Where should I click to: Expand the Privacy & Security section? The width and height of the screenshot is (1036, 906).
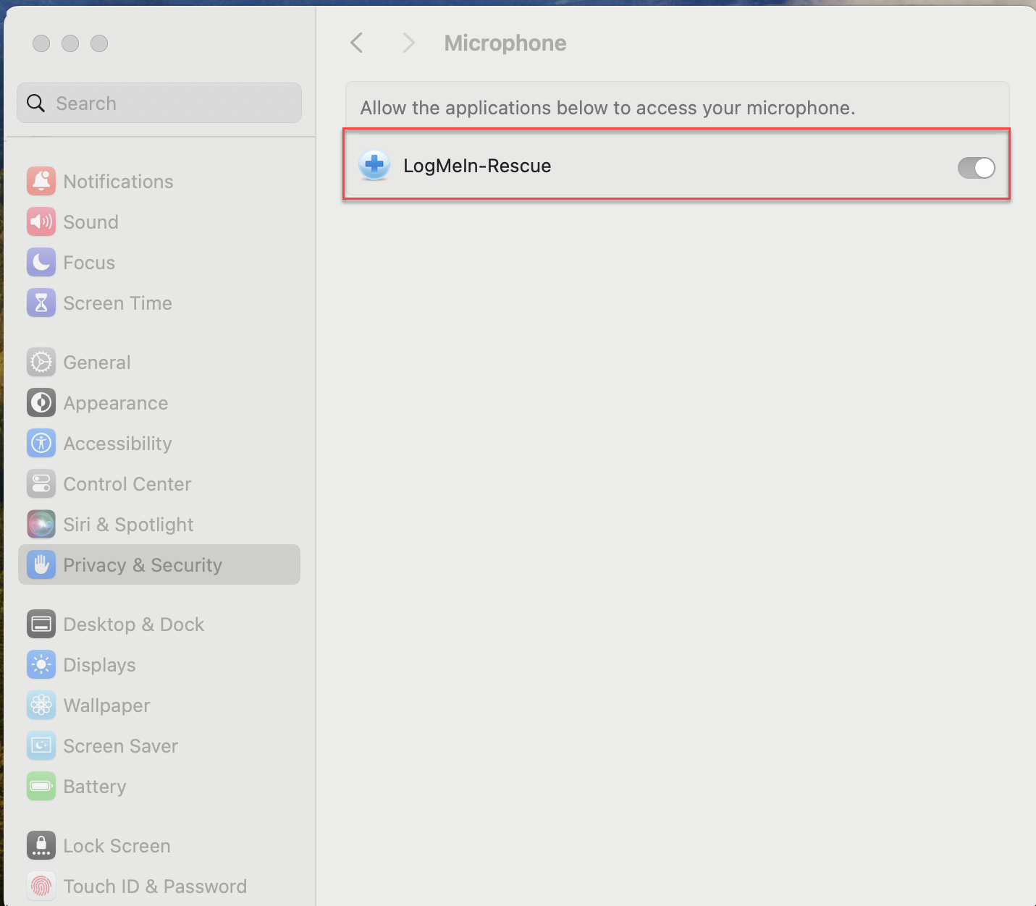pyautogui.click(x=143, y=564)
